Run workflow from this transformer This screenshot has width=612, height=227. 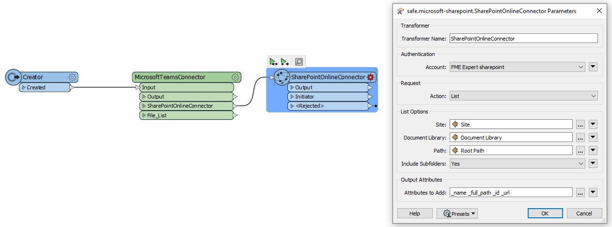coord(285,62)
